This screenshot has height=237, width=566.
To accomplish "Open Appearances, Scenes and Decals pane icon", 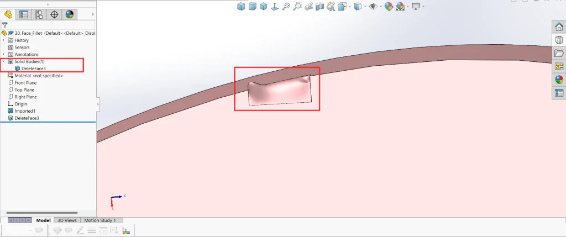I will point(559,80).
